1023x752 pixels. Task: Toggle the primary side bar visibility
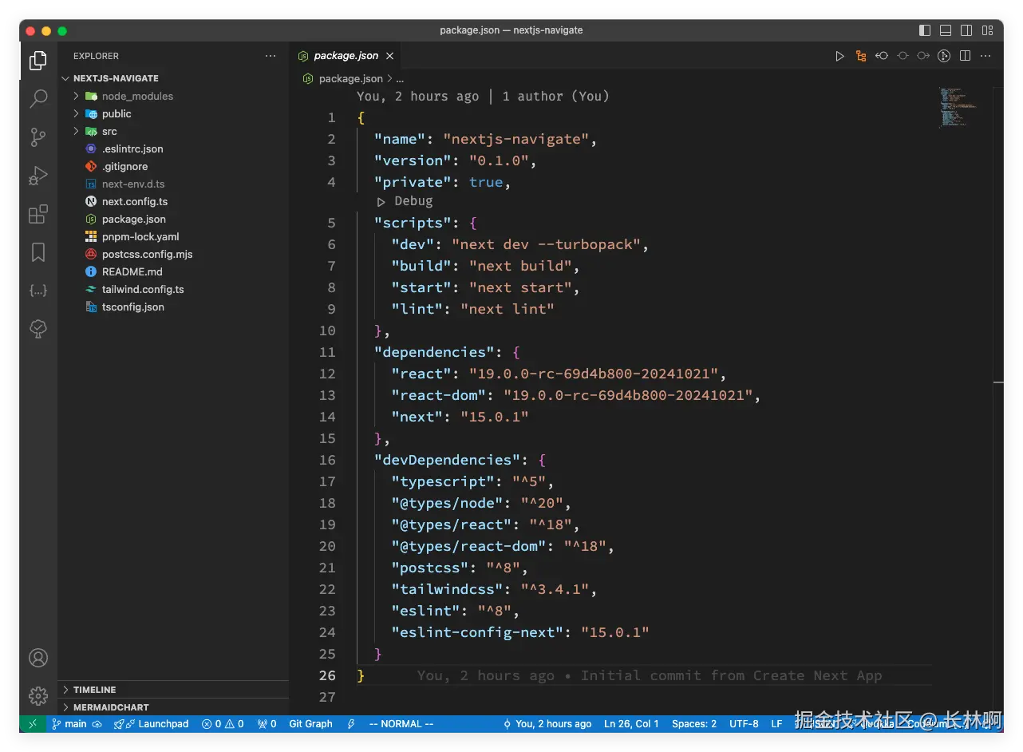point(925,30)
